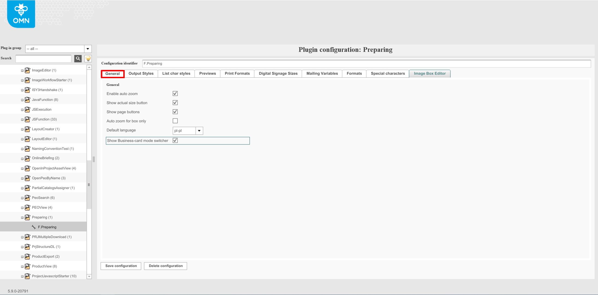Click the plugin tree scrollbar down arrow
Screen dimensions: 598x295
pos(89,276)
